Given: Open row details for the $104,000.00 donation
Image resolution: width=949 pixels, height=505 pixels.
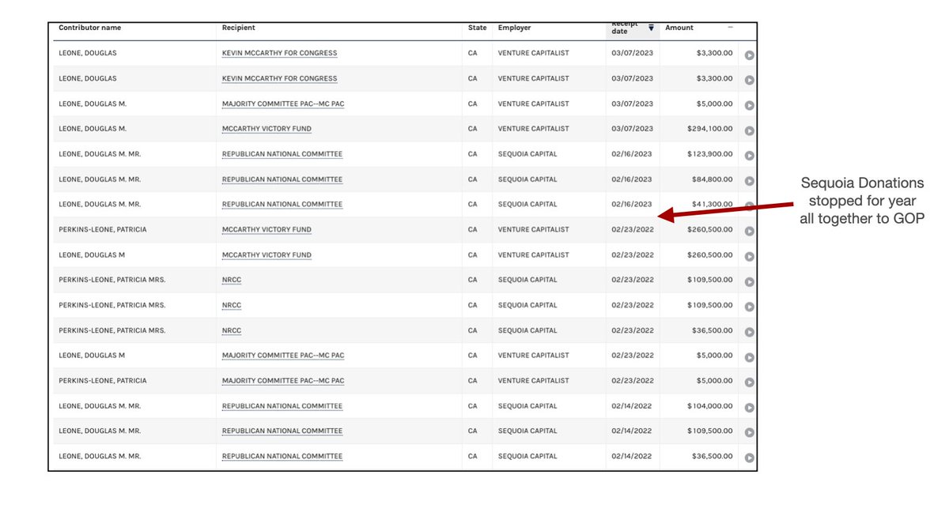Looking at the screenshot, I should click(749, 408).
